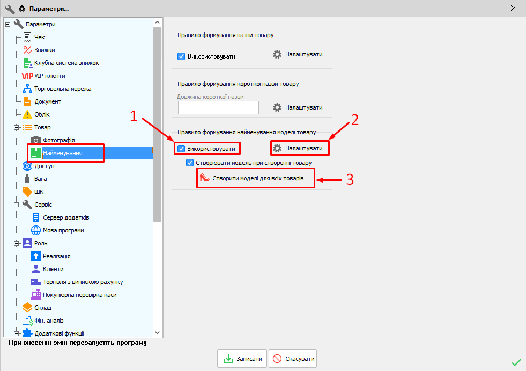This screenshot has width=526, height=371.
Task: Select the orange barcode tag icon ШК
Action: [x=27, y=192]
